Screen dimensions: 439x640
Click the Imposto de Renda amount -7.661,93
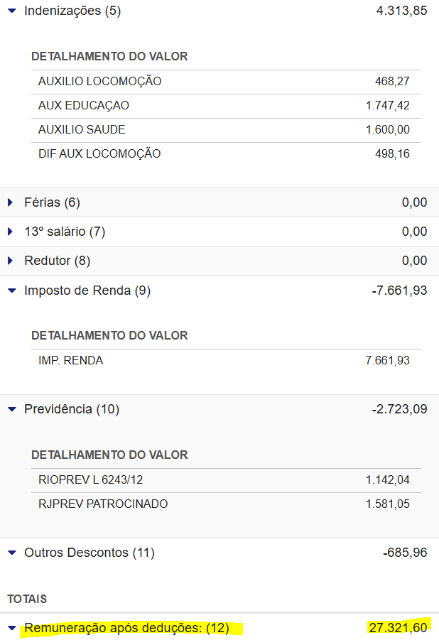(399, 291)
